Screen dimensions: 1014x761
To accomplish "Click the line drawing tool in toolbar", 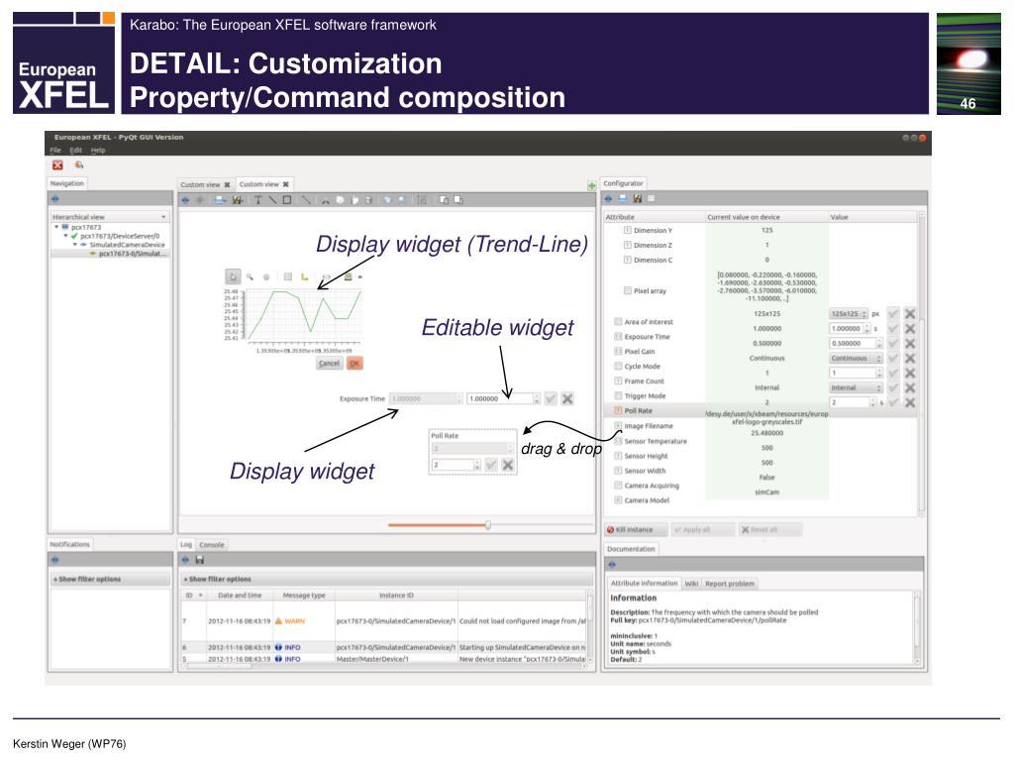I will [x=272, y=200].
